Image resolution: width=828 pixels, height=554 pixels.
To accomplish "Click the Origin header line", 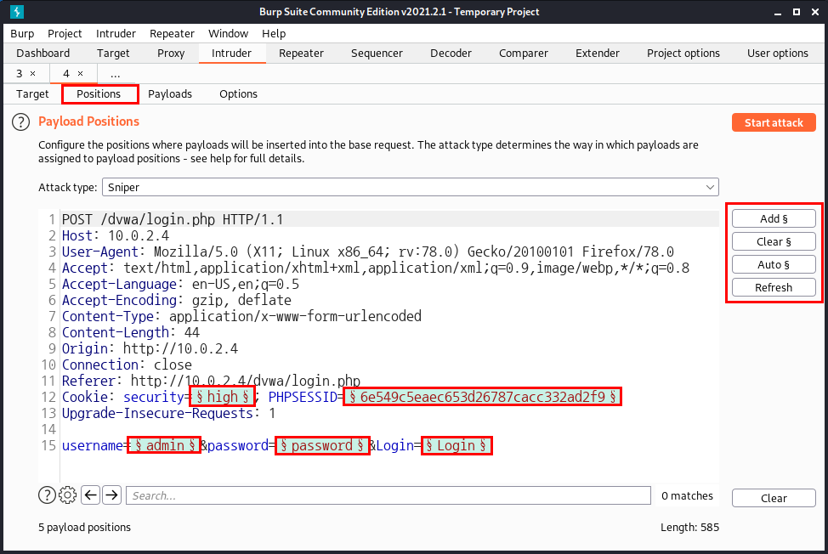I will coord(150,348).
